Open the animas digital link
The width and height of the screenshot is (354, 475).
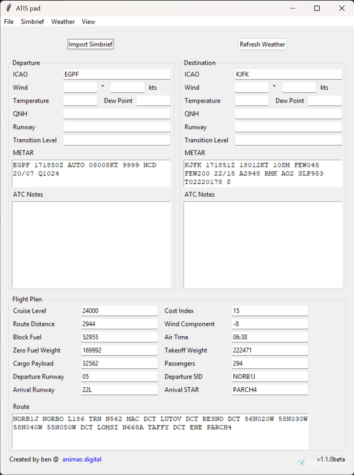tap(82, 459)
